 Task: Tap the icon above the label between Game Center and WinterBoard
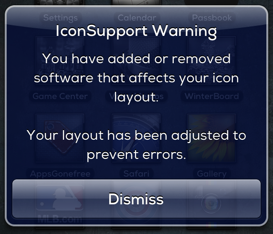pos(136,61)
